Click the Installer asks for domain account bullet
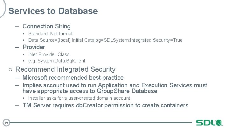 (x=79, y=98)
